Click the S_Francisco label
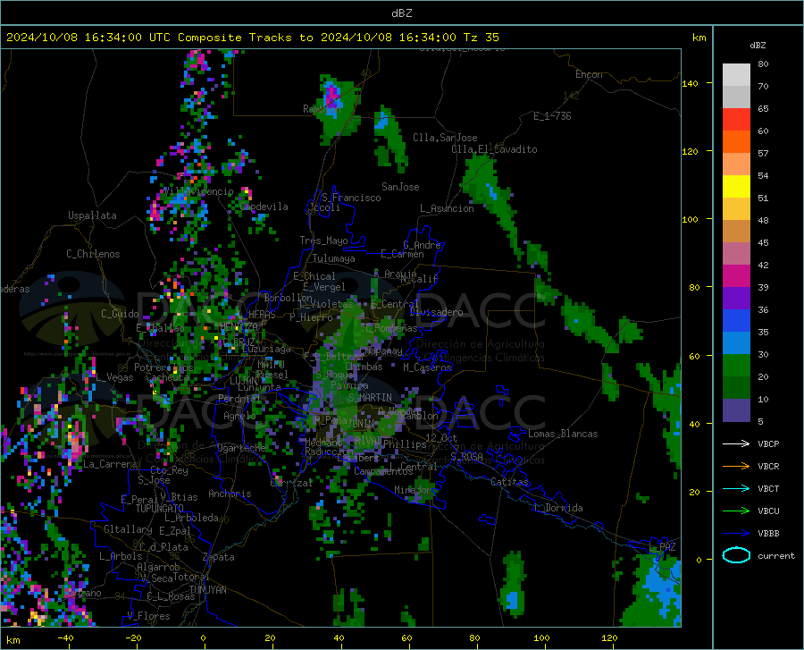The height and width of the screenshot is (650, 804). pos(351,198)
